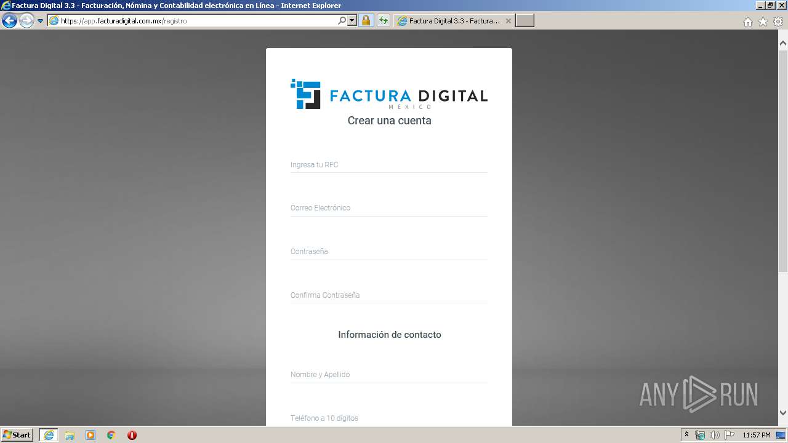Click Internet Explorer taskbar icon

(x=49, y=435)
